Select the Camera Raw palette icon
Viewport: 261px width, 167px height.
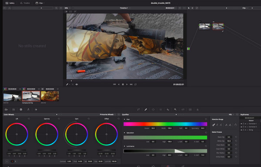[x=7, y=110]
